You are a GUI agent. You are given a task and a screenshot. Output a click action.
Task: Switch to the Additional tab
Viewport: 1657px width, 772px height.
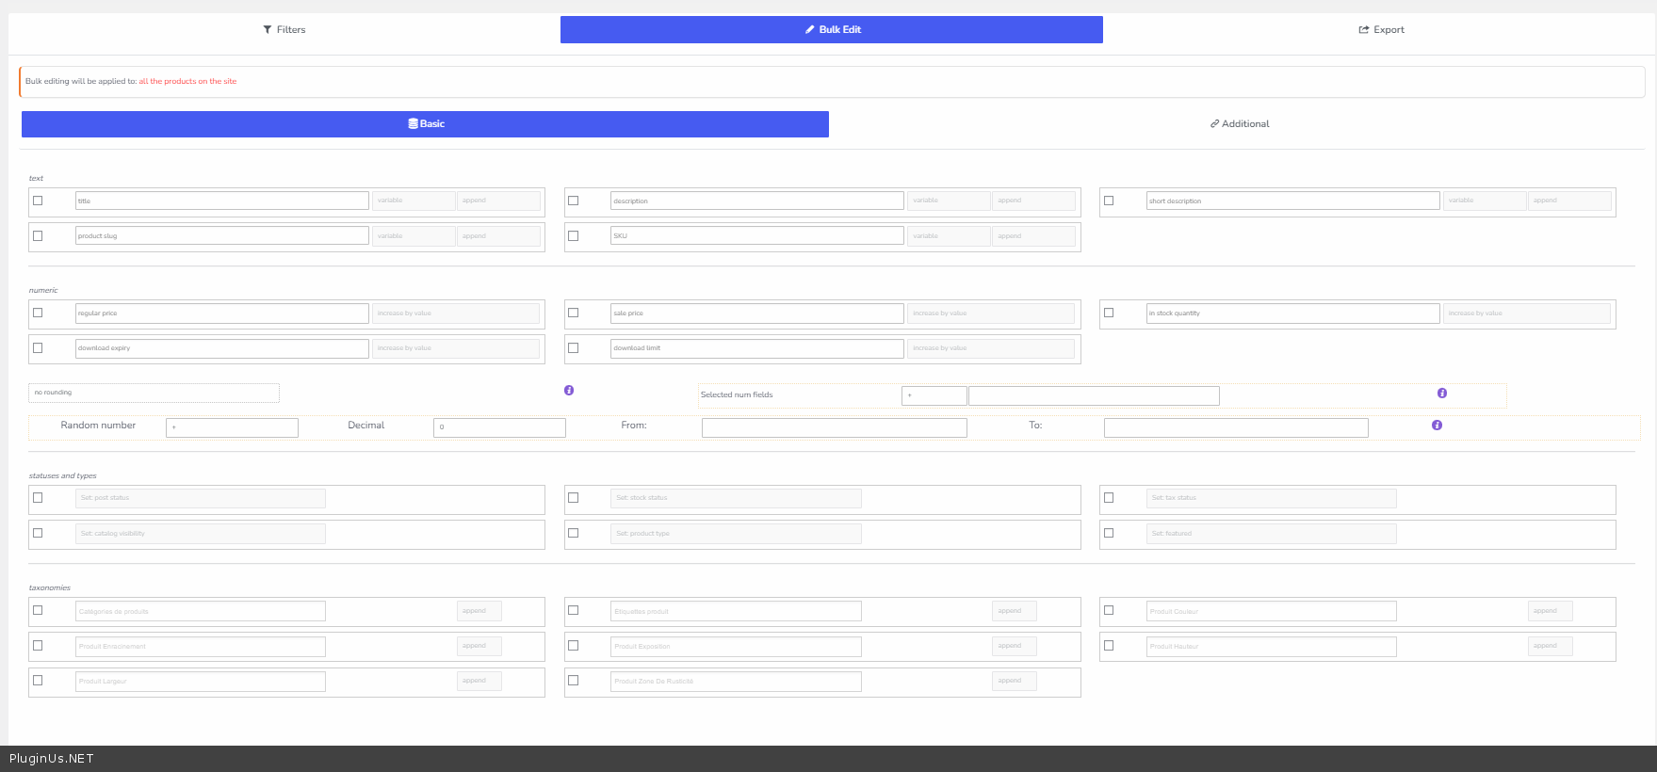(1240, 124)
